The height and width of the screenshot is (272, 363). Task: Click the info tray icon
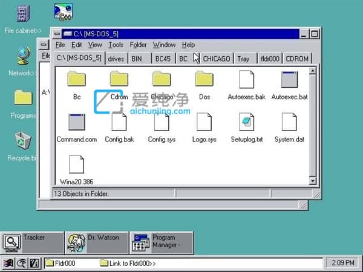coord(34,263)
